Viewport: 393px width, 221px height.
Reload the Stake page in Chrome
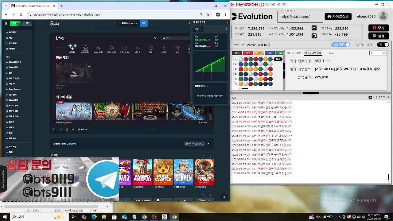pos(21,14)
